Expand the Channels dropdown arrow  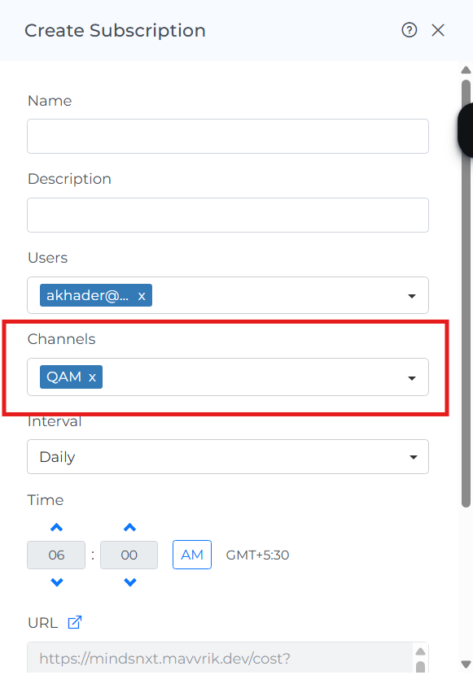pos(412,378)
